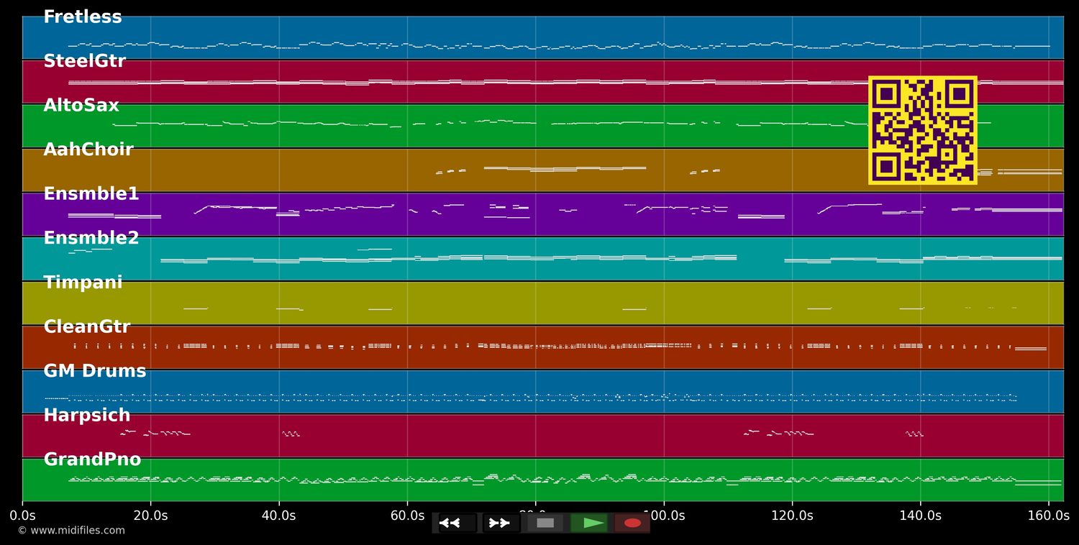
Task: Click the CleanGtr track name
Action: tap(87, 327)
